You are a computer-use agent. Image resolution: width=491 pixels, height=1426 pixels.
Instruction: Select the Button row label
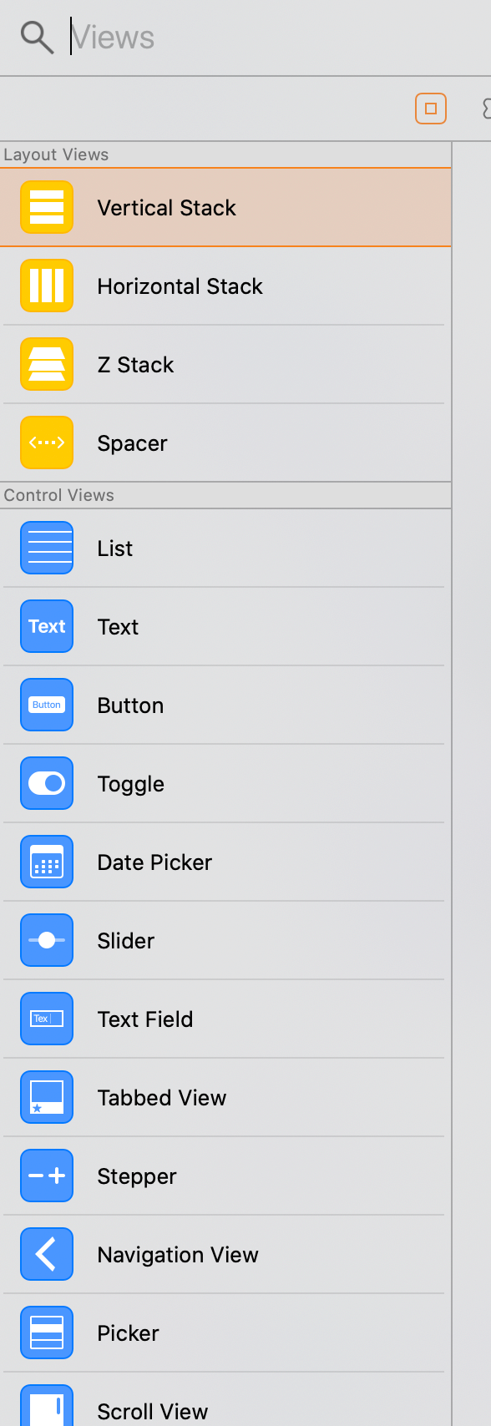point(130,705)
